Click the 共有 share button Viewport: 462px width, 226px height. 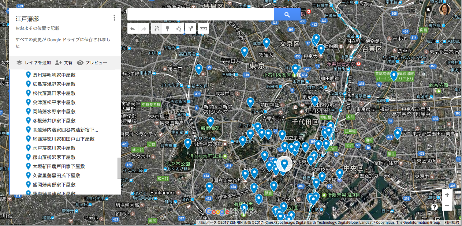(64, 63)
